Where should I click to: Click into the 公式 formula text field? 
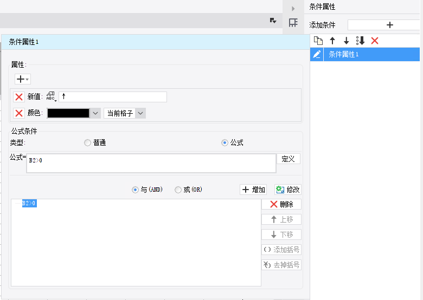pos(151,163)
